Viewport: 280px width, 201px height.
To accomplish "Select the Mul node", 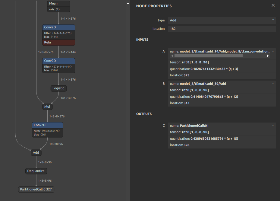I will [47, 107].
